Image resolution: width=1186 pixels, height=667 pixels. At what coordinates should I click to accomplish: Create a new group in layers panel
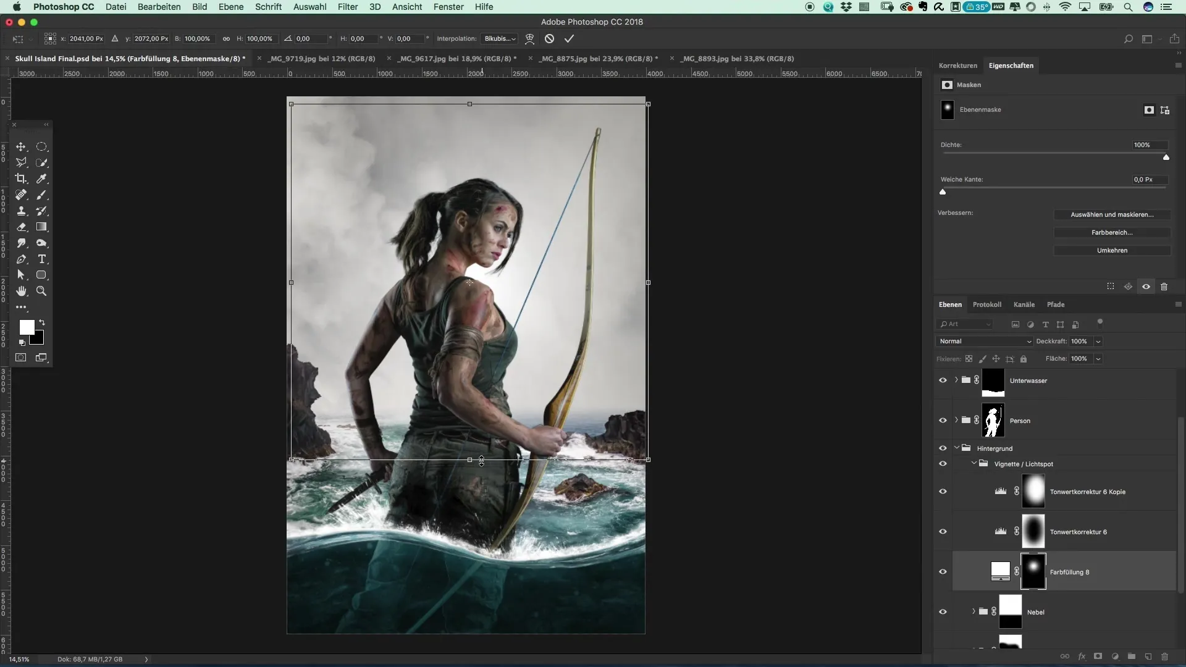click(1131, 657)
